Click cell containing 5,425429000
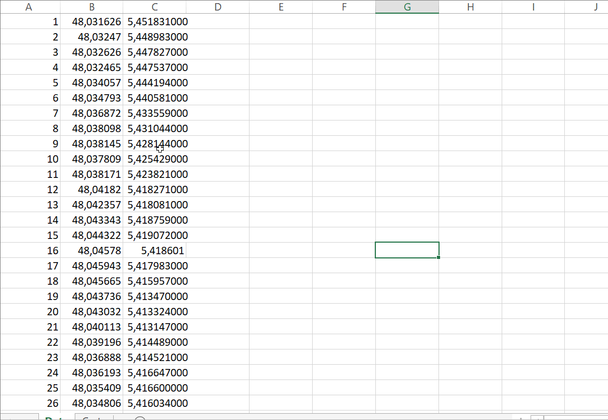 (155, 159)
